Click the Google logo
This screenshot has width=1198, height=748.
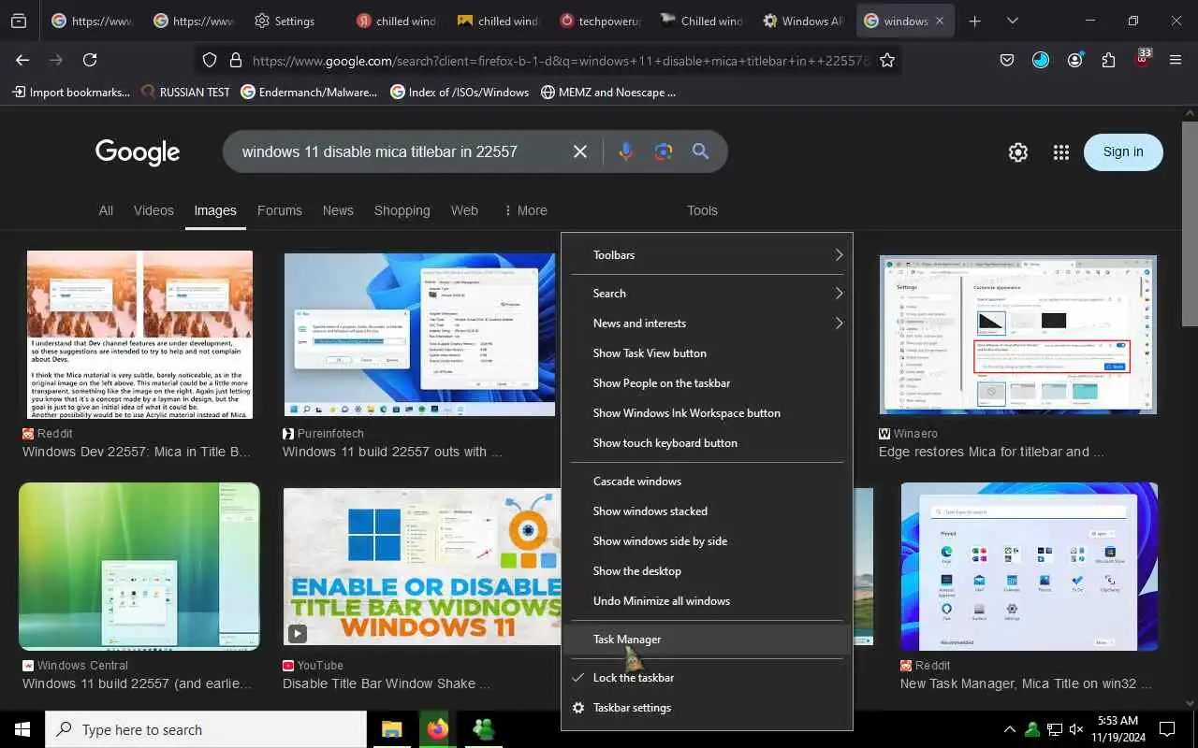point(138,152)
